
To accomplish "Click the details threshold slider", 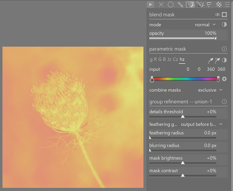I will [183, 117].
